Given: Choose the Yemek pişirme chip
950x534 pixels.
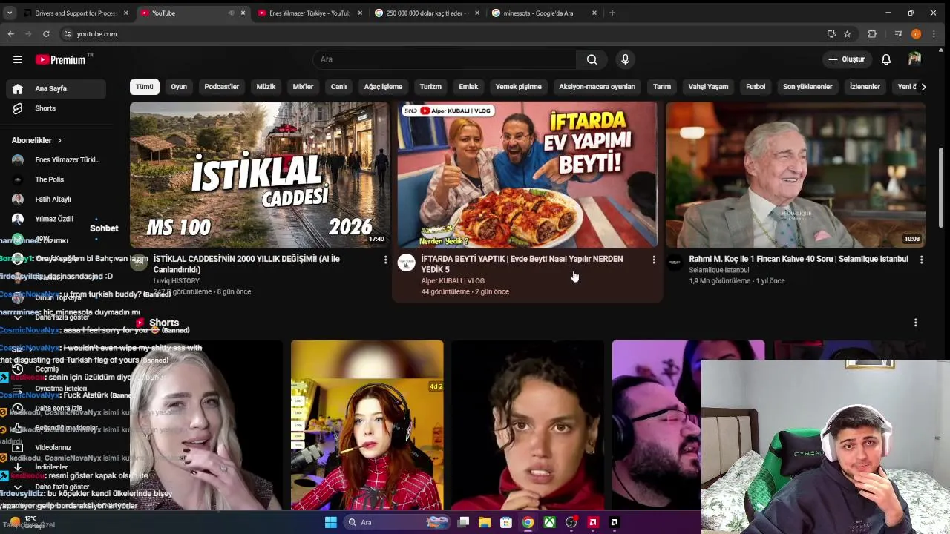Looking at the screenshot, I should click(518, 87).
